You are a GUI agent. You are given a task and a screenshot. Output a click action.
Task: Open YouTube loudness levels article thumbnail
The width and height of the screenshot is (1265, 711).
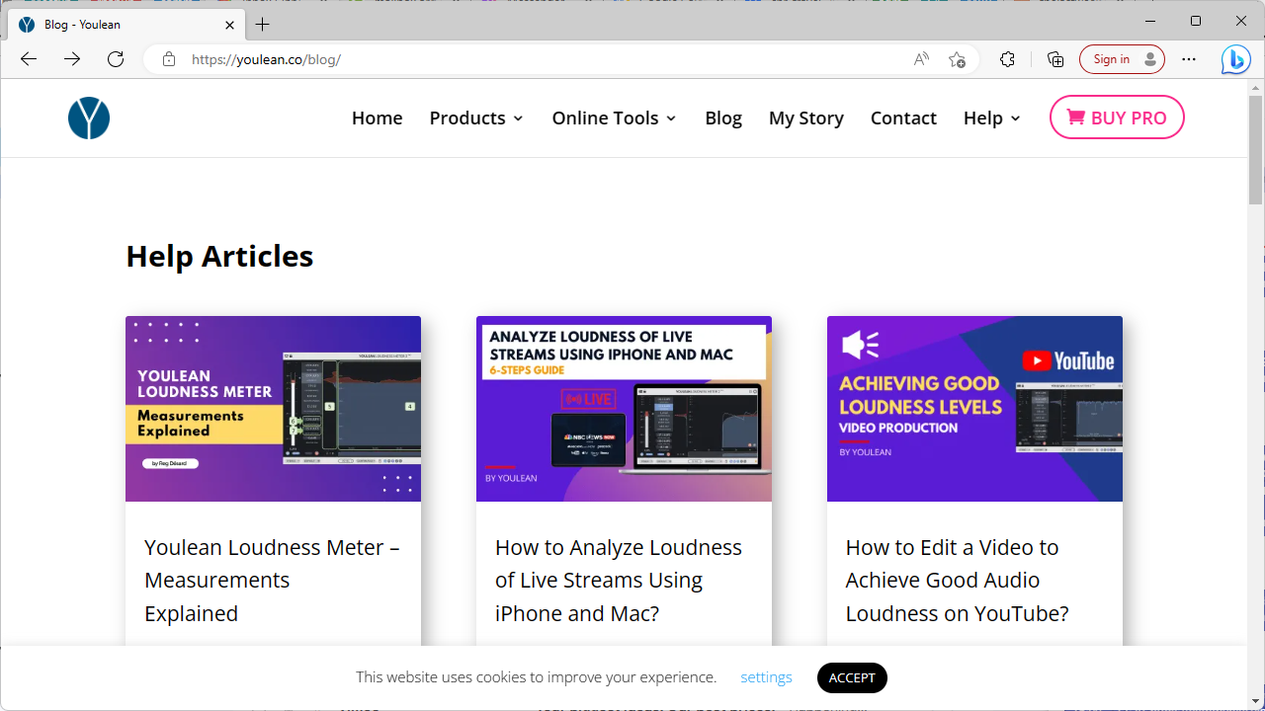pos(974,409)
